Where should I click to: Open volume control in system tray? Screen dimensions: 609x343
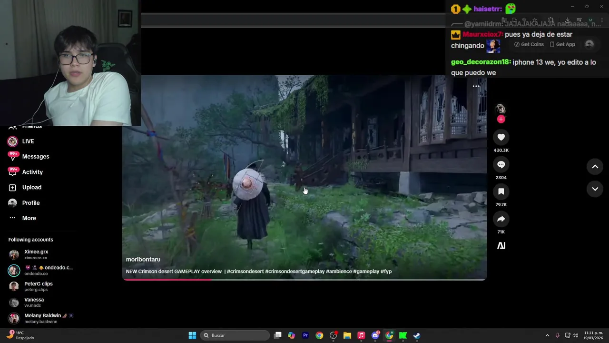[x=575, y=335]
